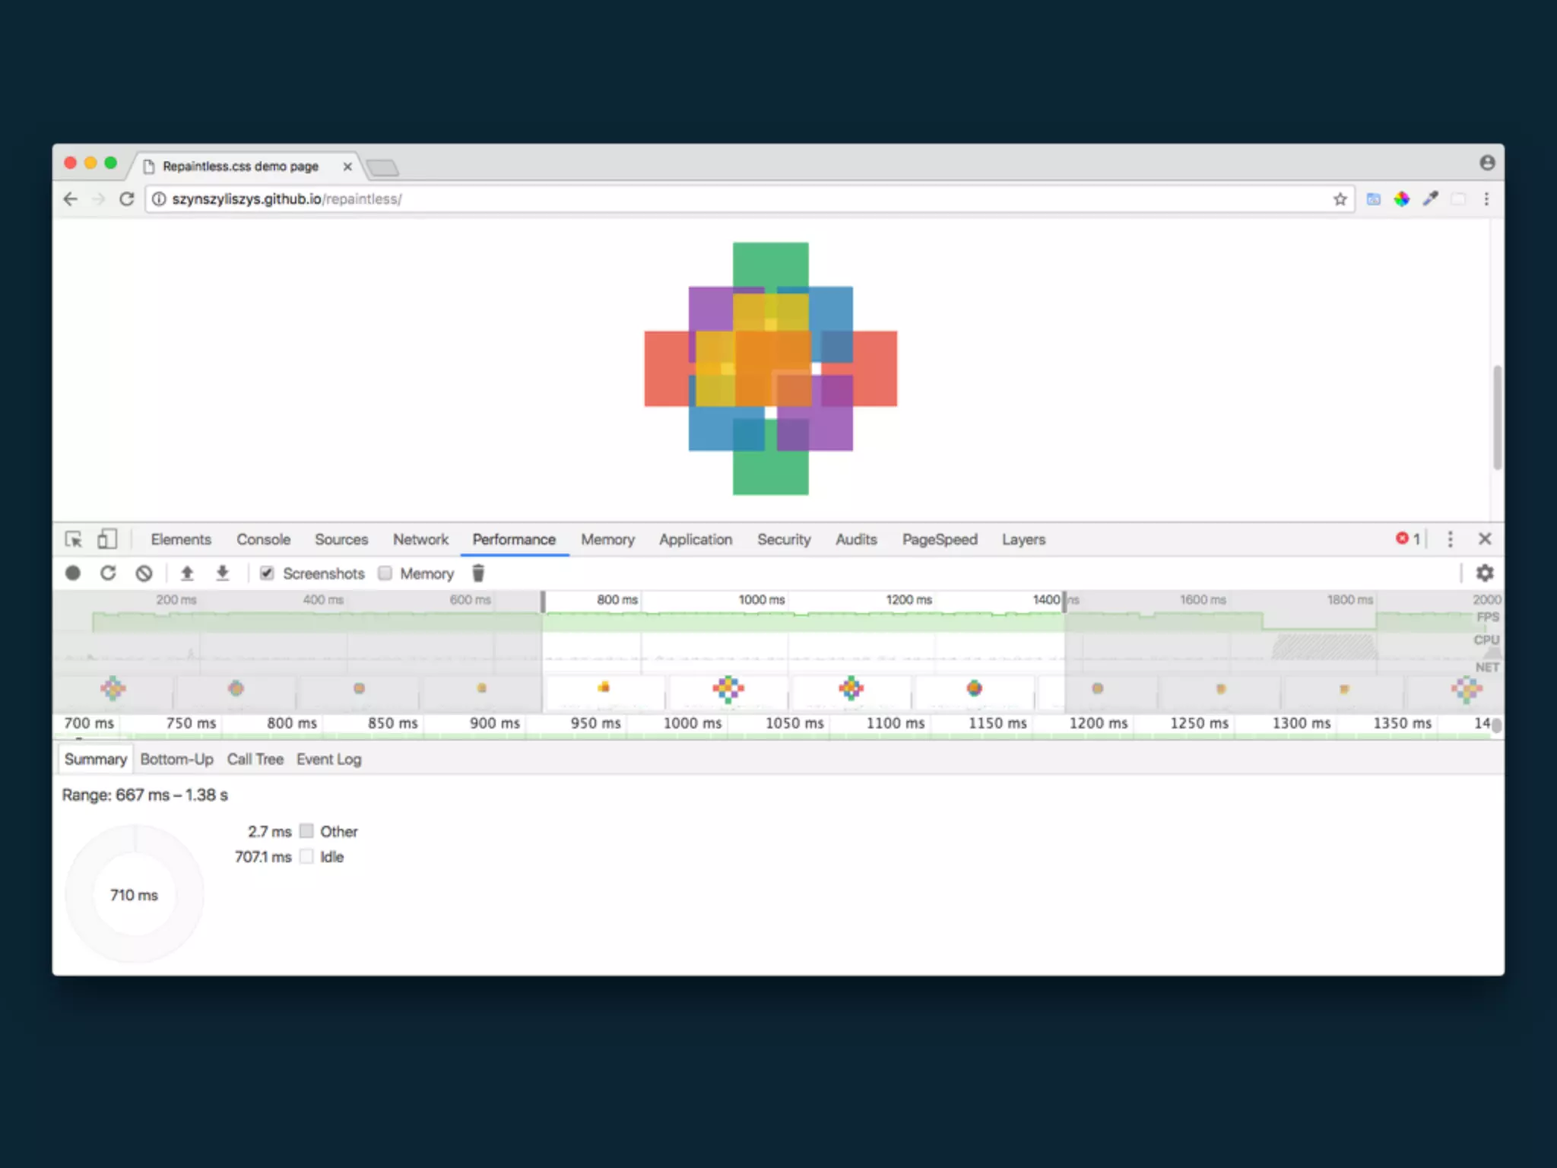Click the clear recording icon
Image resolution: width=1557 pixels, height=1168 pixels.
[x=144, y=573]
